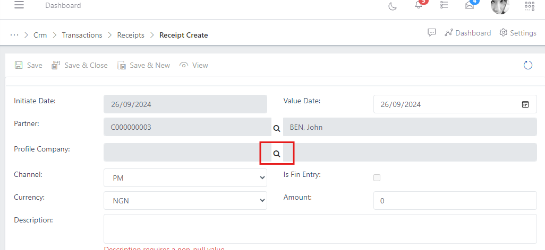This screenshot has width=545, height=250.
Task: Click the Partner code field C000000003
Action: [x=188, y=127]
